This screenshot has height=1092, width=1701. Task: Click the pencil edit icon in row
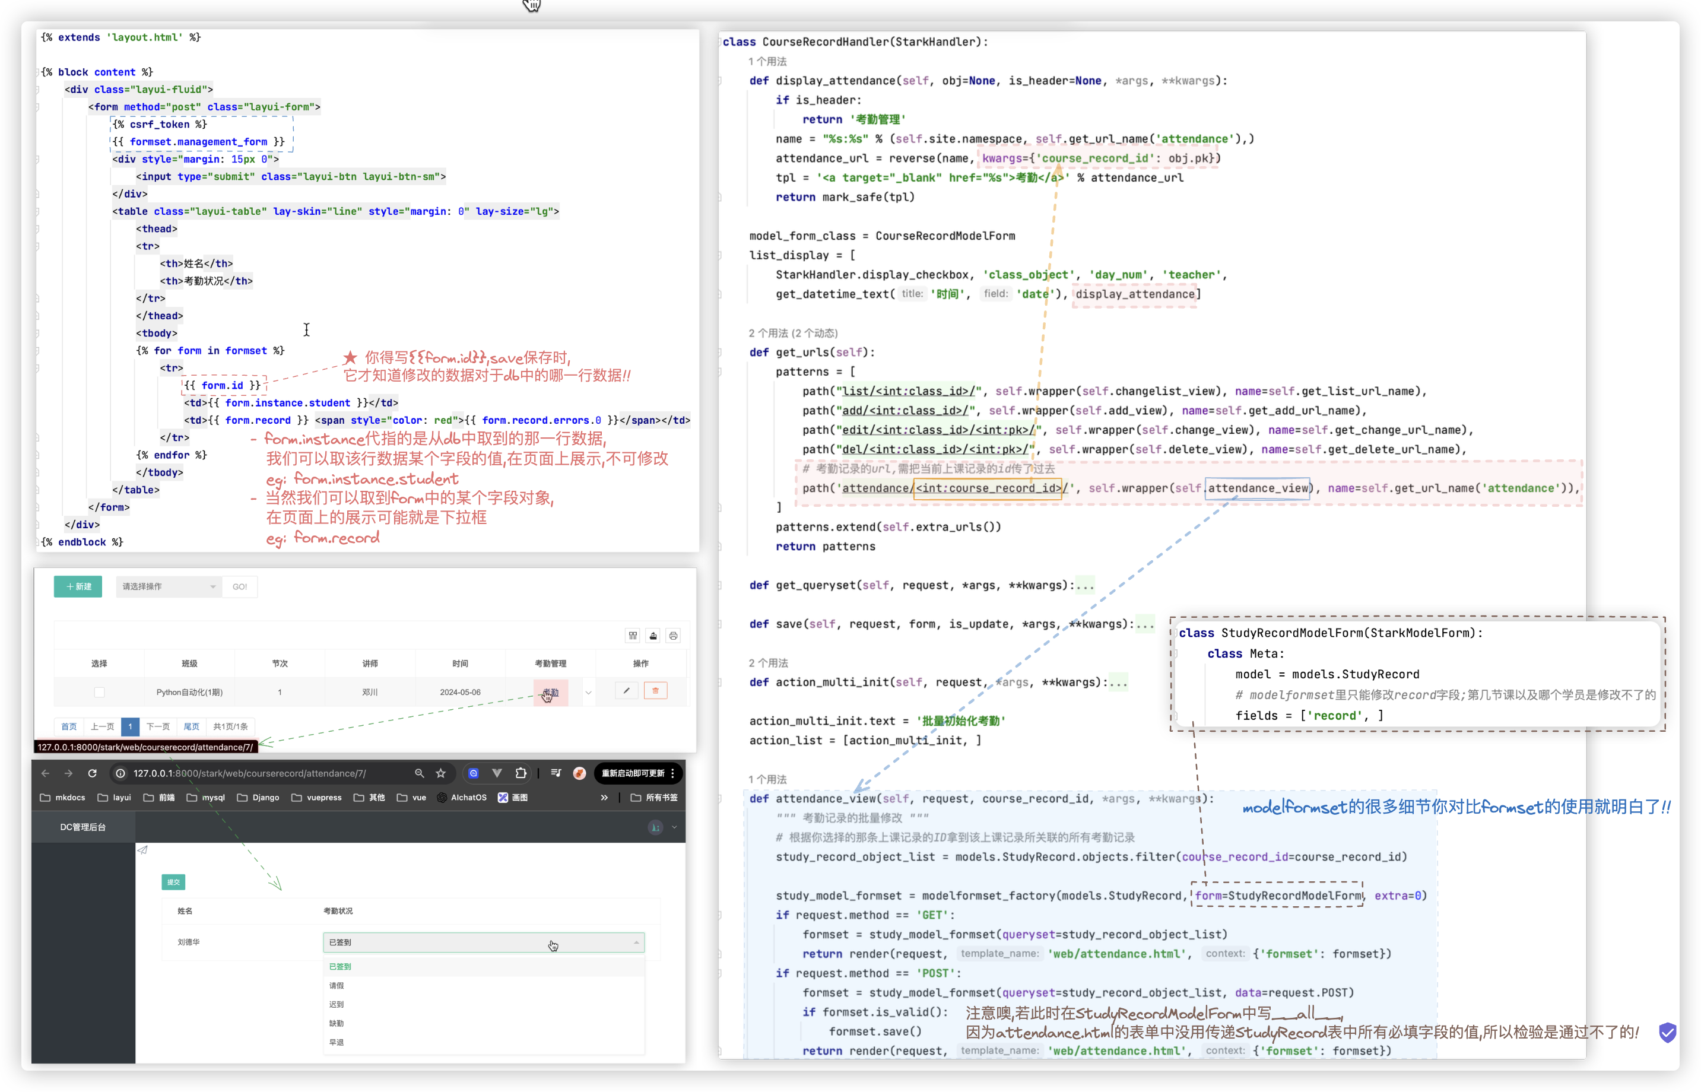(x=626, y=691)
